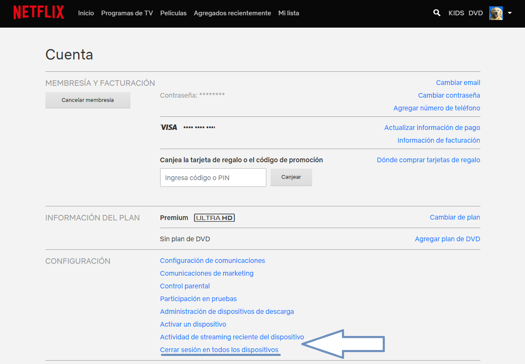525x364 pixels.
Task: Select the MEMBRESÍA Y FACTURACIÓN heading
Action: pos(100,83)
